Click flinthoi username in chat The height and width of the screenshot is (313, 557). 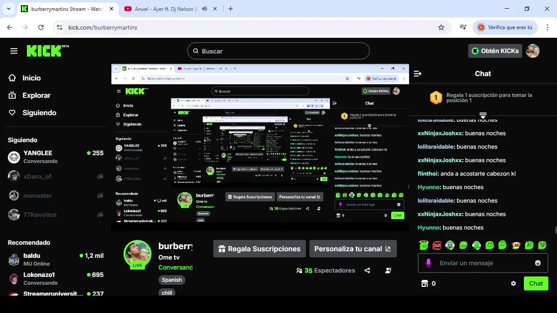point(428,173)
